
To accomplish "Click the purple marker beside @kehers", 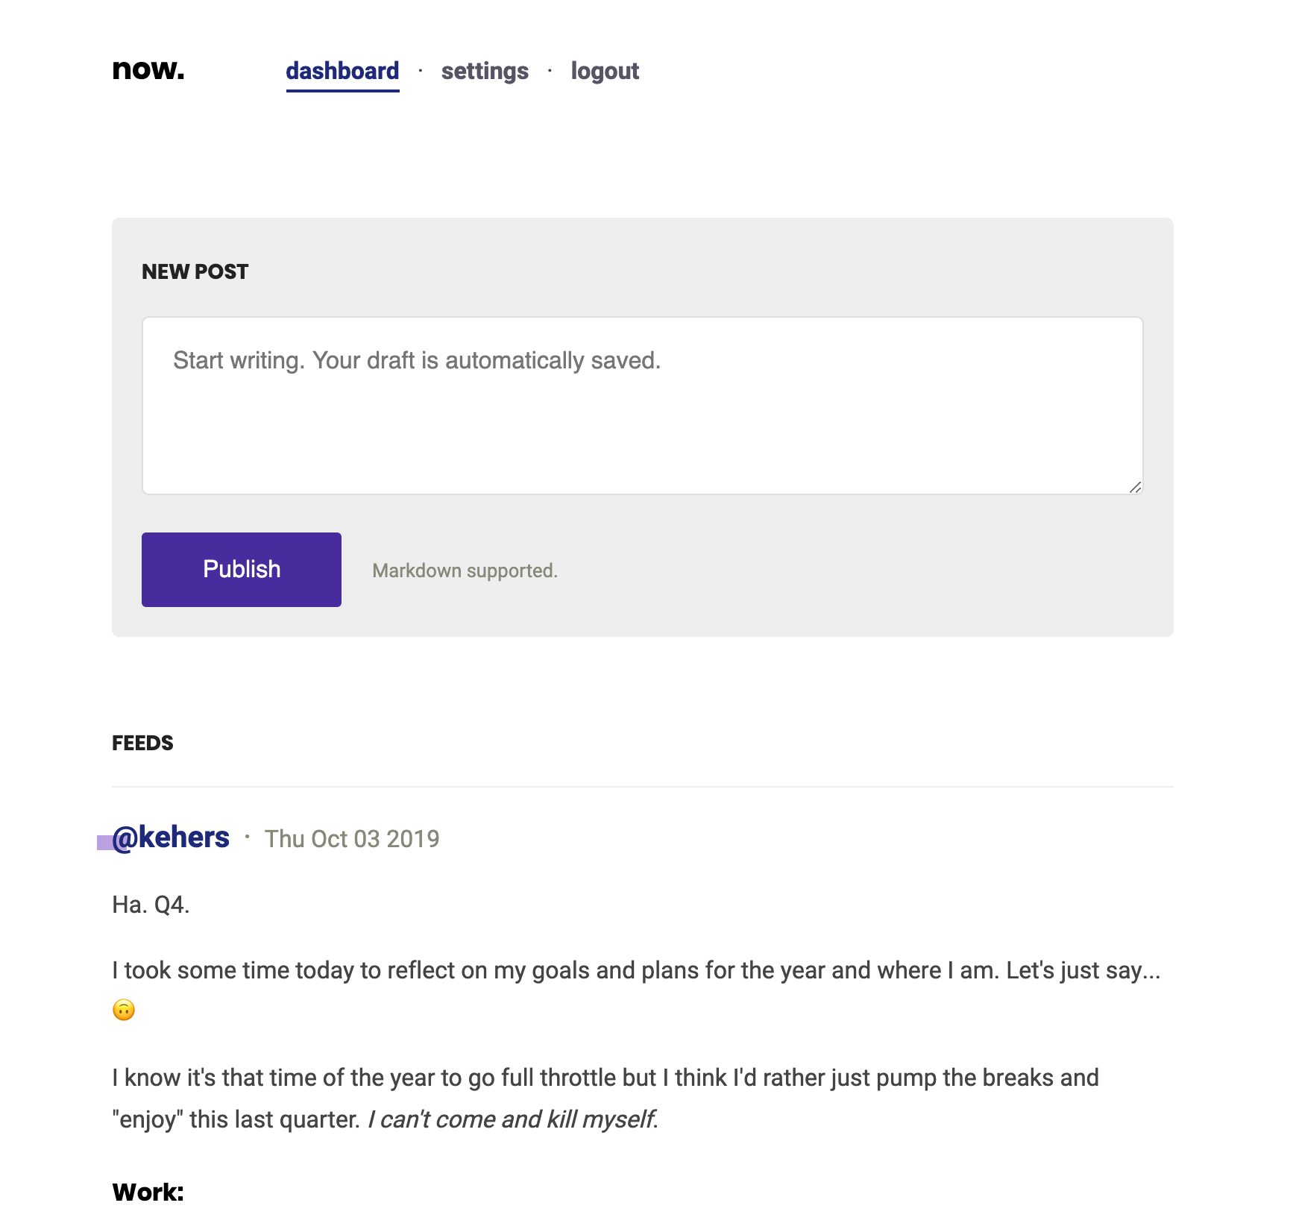I will click(105, 843).
